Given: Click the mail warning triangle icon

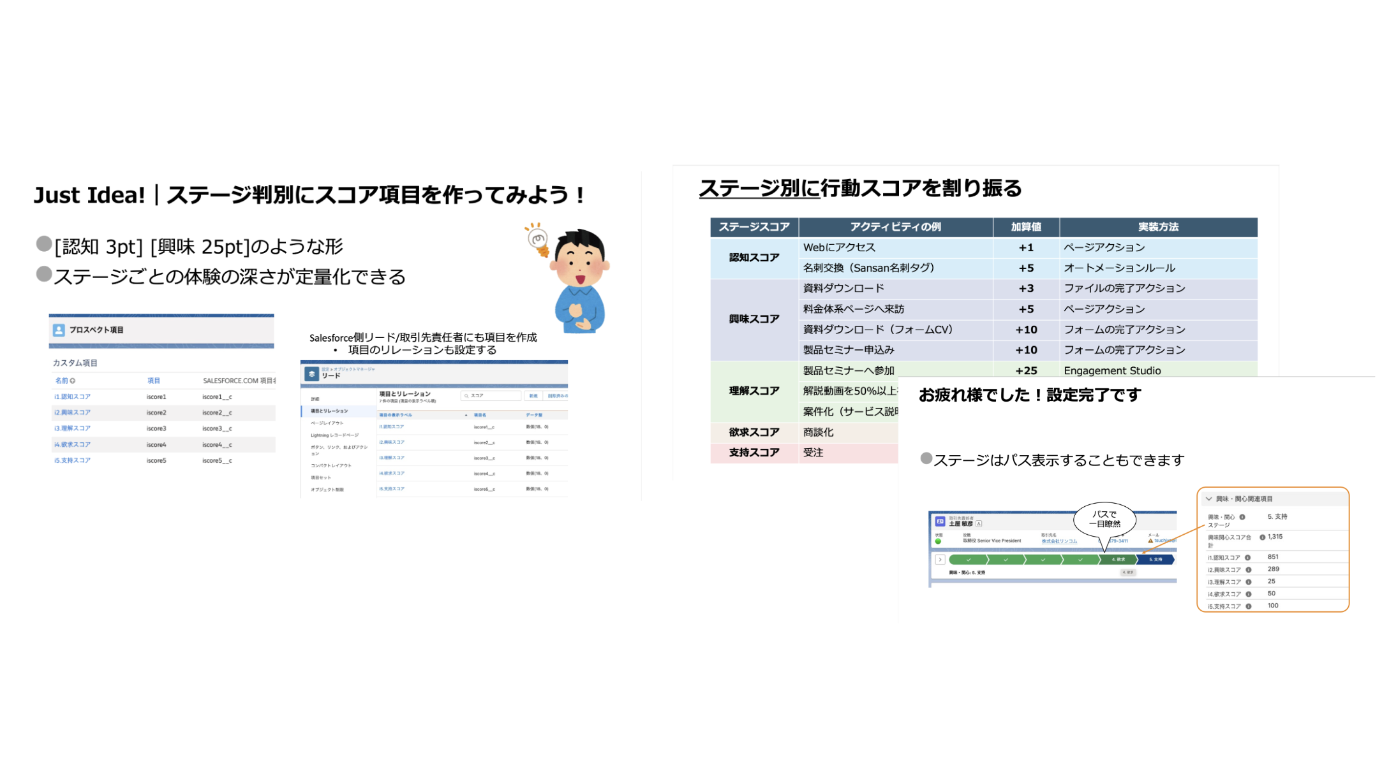Looking at the screenshot, I should click(x=1150, y=541).
